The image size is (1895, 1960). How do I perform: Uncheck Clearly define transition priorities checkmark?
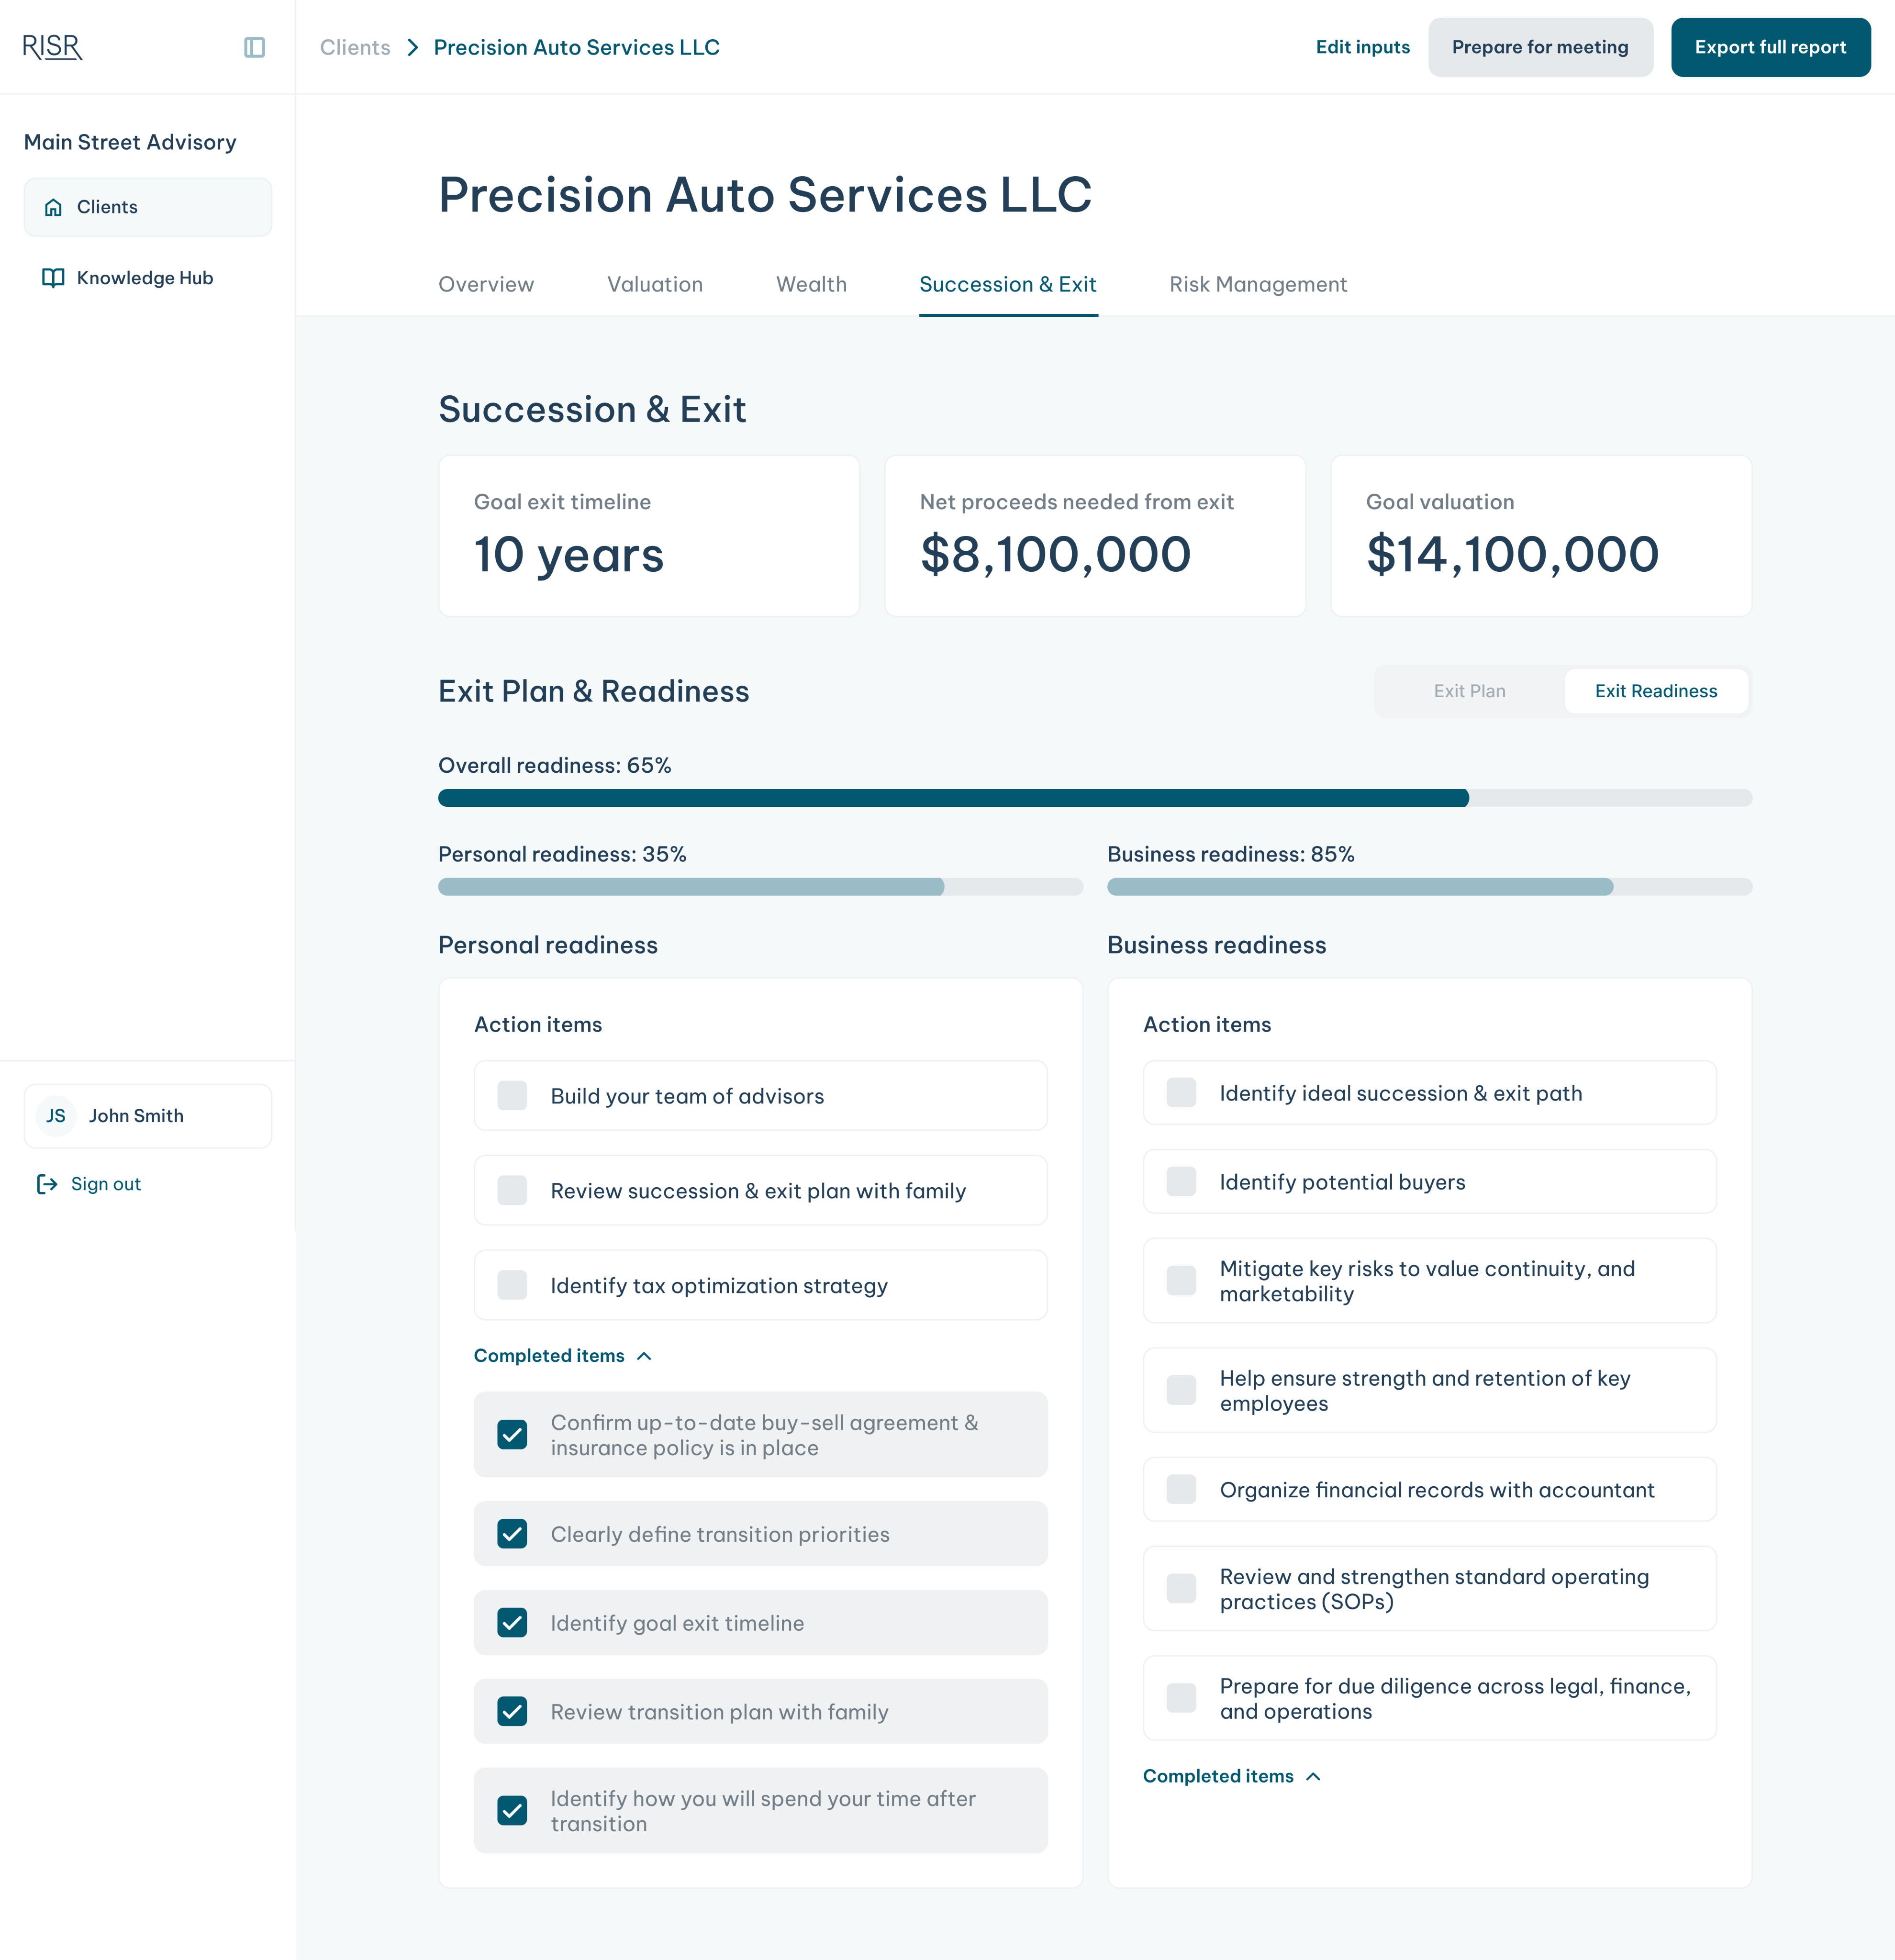[x=512, y=1534]
